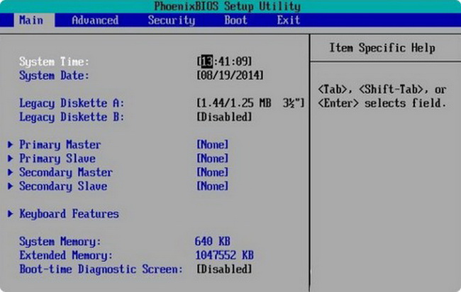Viewport: 461px width, 292px height.
Task: Open the Advanced menu tab
Action: tap(95, 21)
